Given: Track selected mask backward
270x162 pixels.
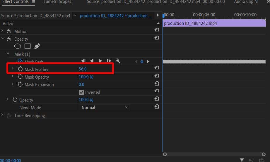Looking at the screenshot, I should [x=92, y=61].
